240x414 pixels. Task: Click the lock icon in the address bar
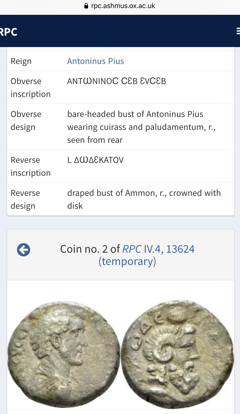(x=86, y=6)
